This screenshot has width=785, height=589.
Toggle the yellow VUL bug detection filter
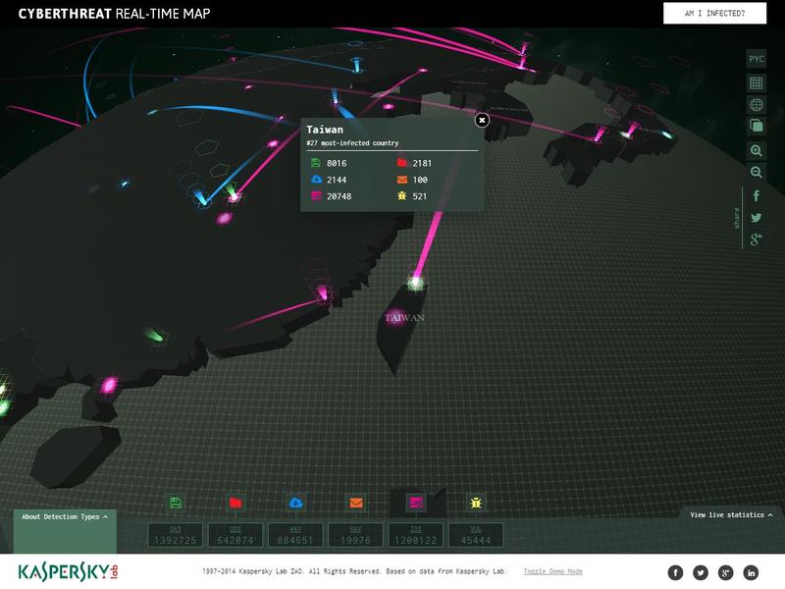[x=475, y=503]
